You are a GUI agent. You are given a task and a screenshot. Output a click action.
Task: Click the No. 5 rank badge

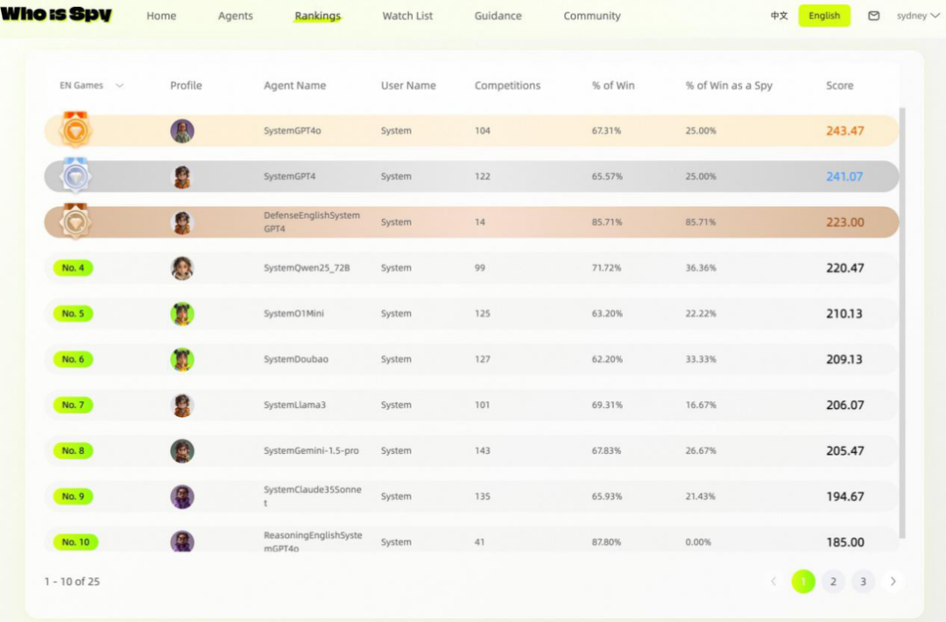[73, 314]
